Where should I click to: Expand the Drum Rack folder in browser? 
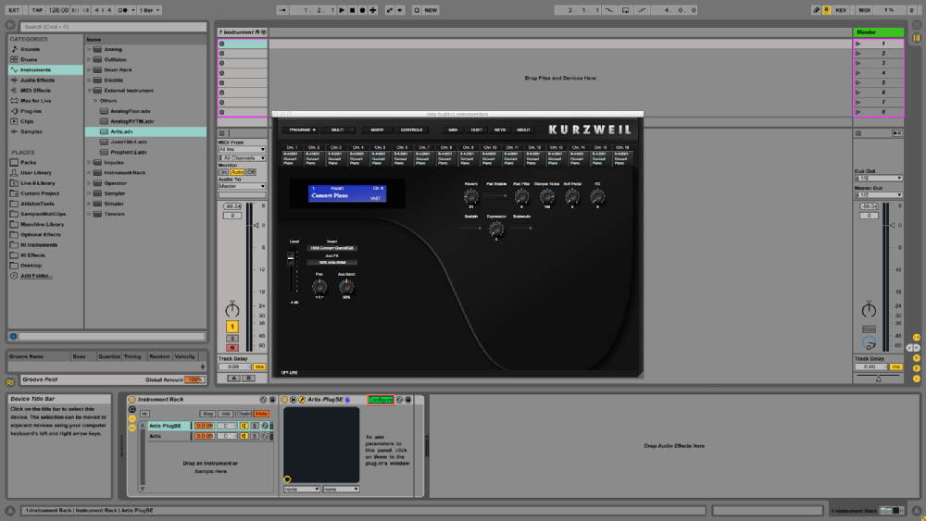point(90,69)
